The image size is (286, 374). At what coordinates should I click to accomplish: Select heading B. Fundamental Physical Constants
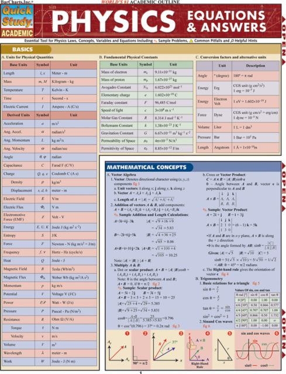click(128, 57)
